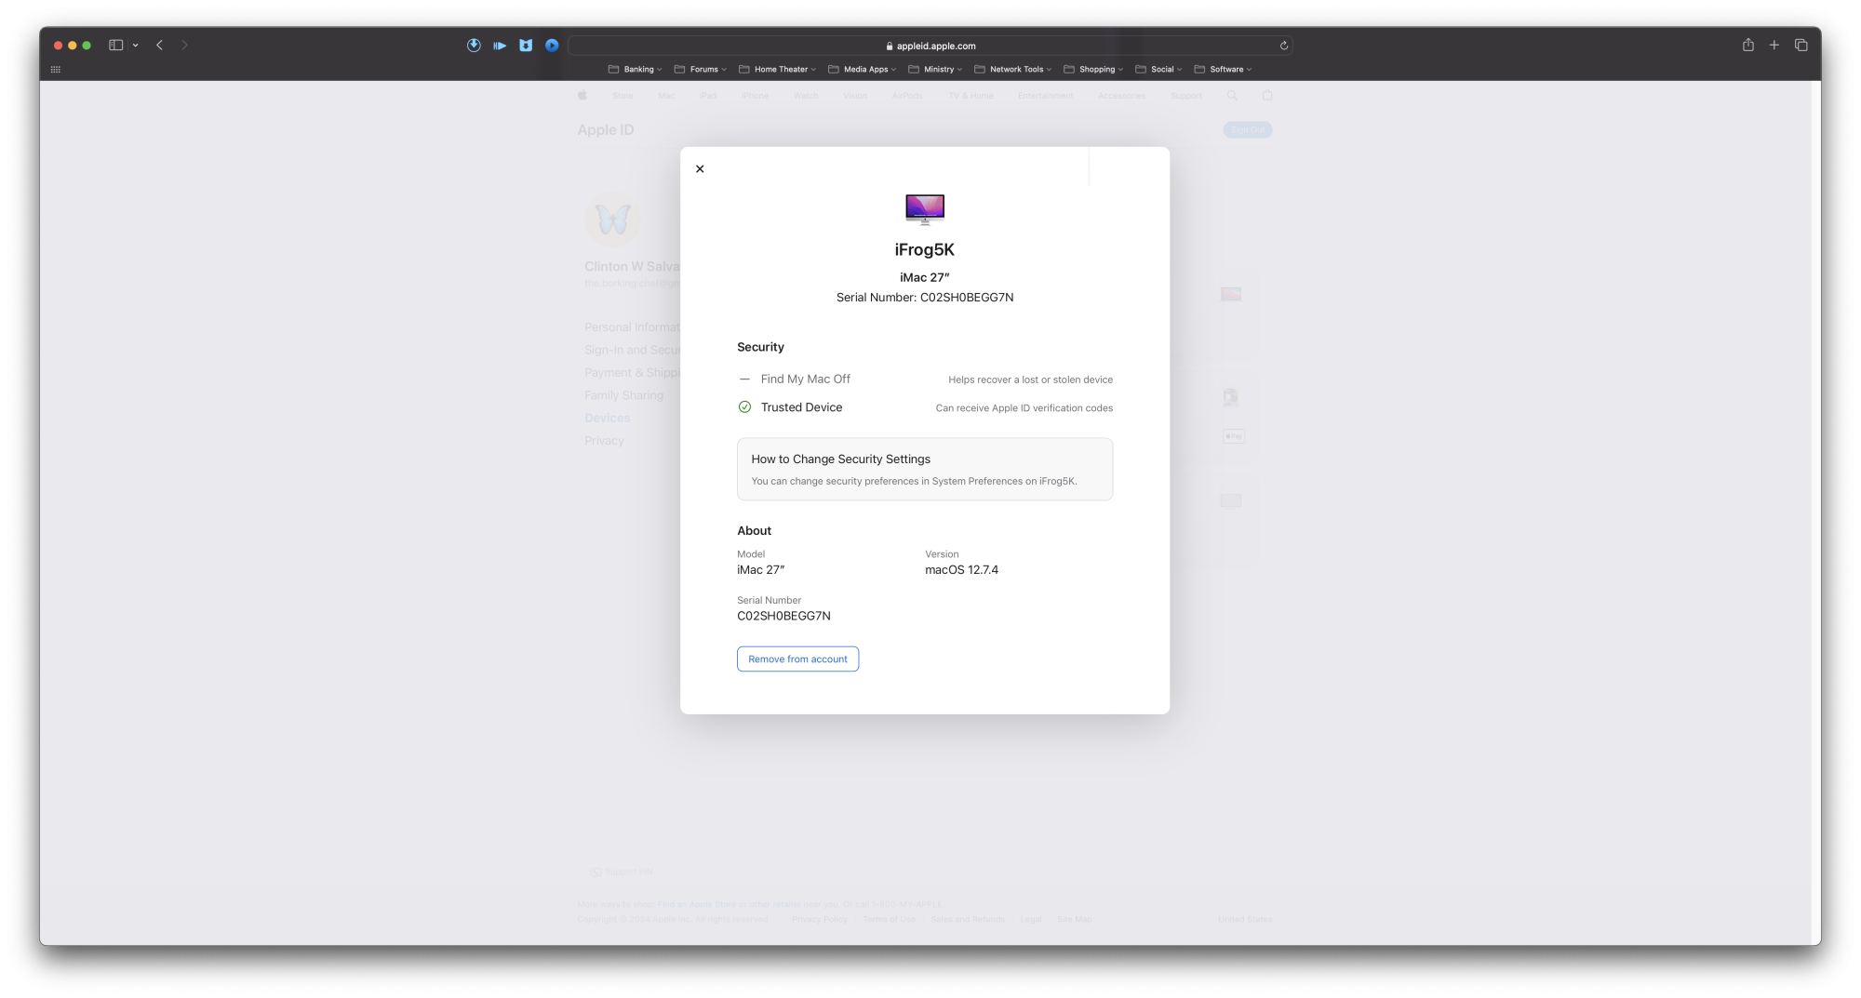
Task: Expand the Media Apps bookmarks folder
Action: (x=862, y=69)
